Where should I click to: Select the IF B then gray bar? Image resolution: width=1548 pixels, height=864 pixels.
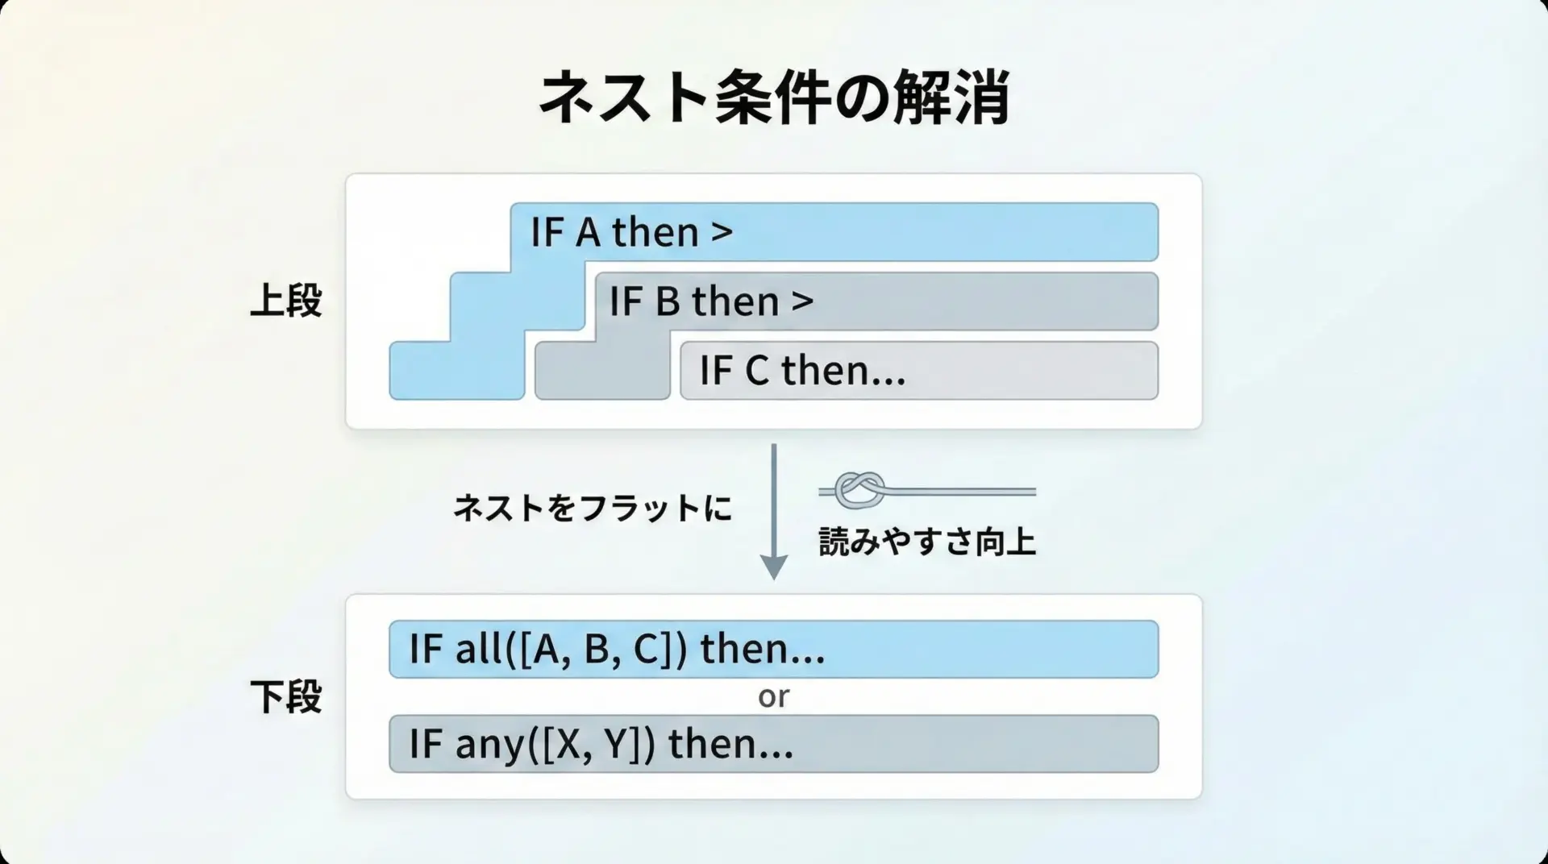pyautogui.click(x=967, y=301)
